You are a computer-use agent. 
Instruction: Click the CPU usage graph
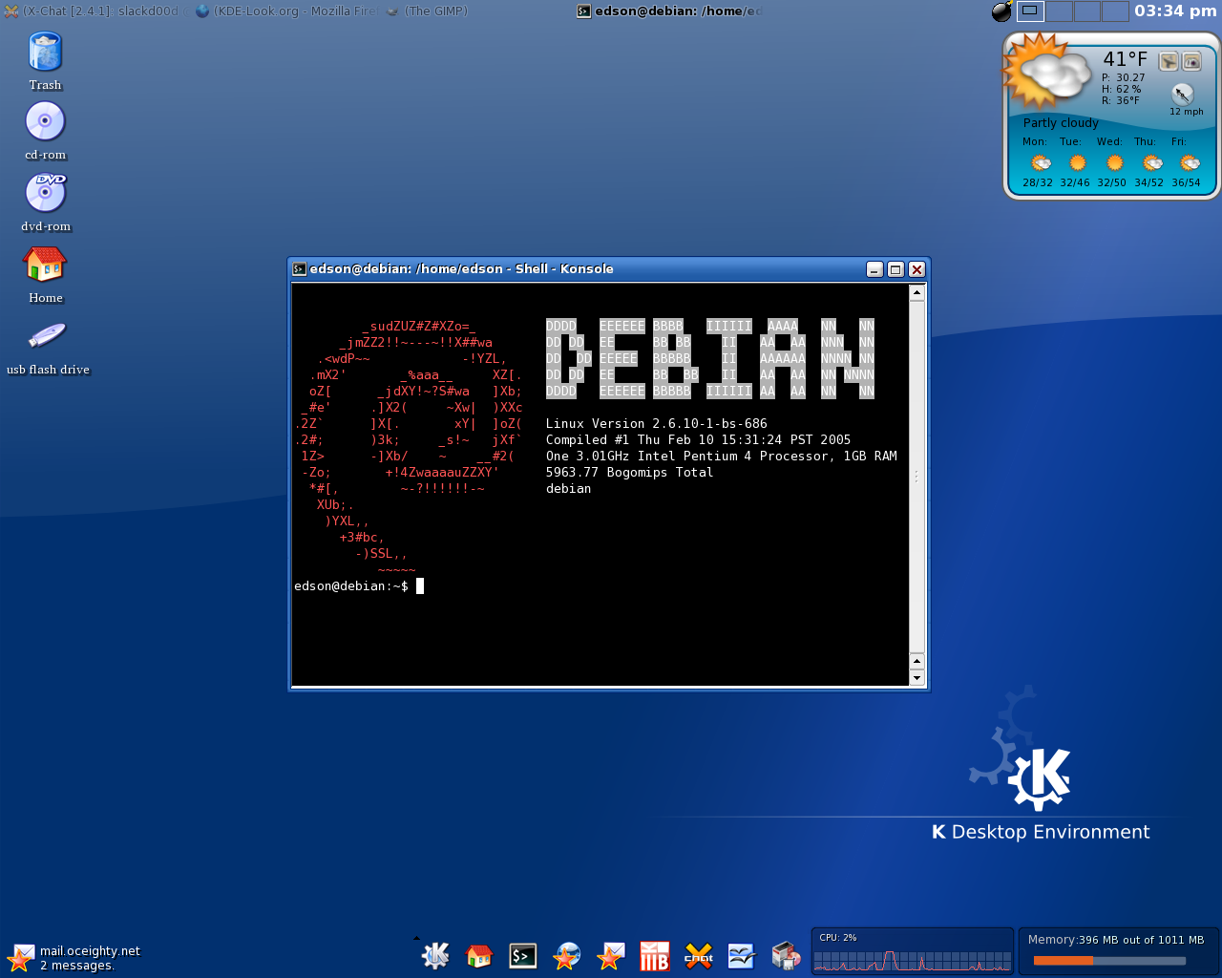(x=912, y=959)
